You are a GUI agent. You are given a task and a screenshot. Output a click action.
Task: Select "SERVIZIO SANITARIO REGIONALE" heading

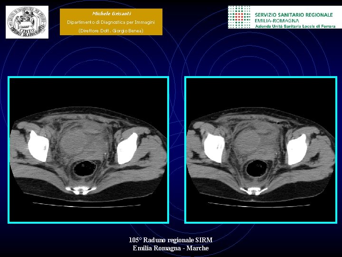[x=294, y=15]
